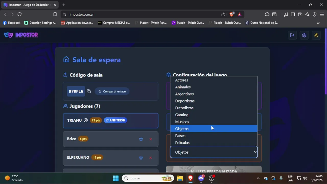Leave the room via the exit icon
327x184 pixels.
292,35
